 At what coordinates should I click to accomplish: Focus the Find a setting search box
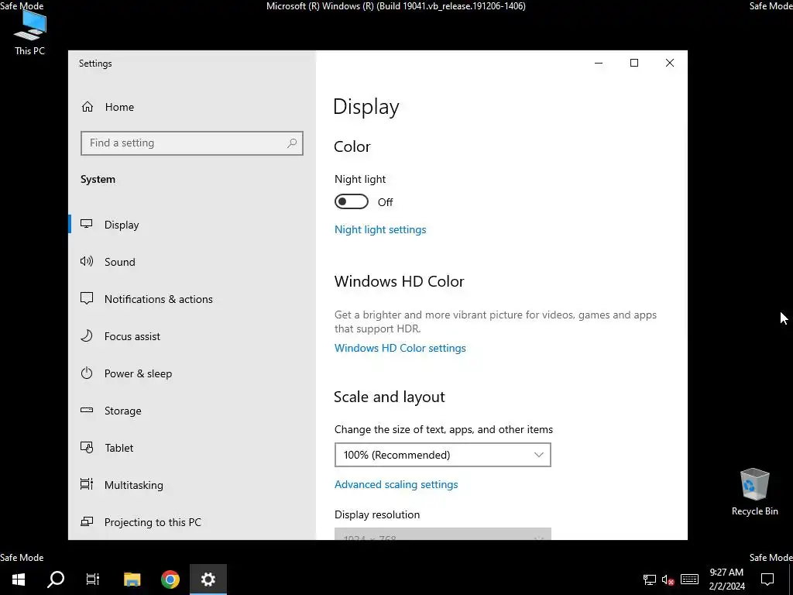pos(192,143)
